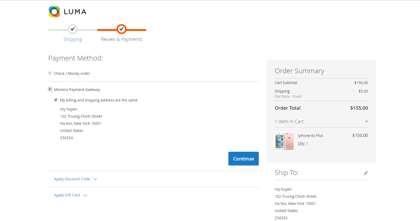Uncheck billing and shipping address same checkbox
Image resolution: width=420 pixels, height=221 pixels.
(x=56, y=100)
